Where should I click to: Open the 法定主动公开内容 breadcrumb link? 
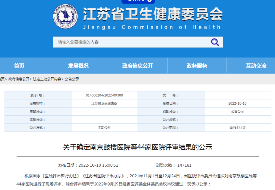[x=47, y=79]
